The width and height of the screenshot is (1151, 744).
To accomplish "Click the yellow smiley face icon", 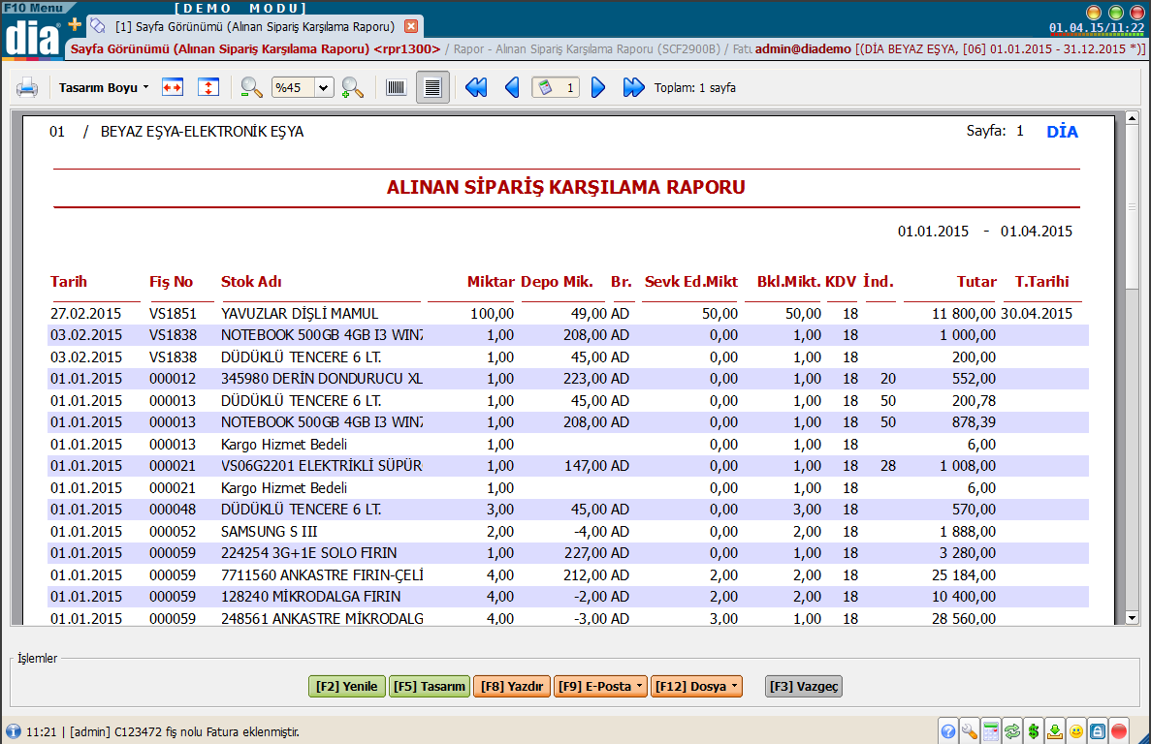I will click(1076, 731).
